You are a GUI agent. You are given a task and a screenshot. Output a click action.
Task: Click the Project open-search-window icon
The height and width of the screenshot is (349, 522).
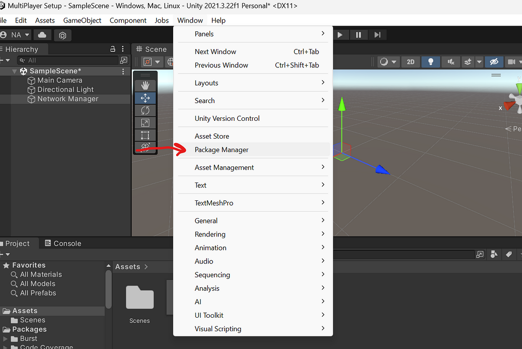(480, 254)
